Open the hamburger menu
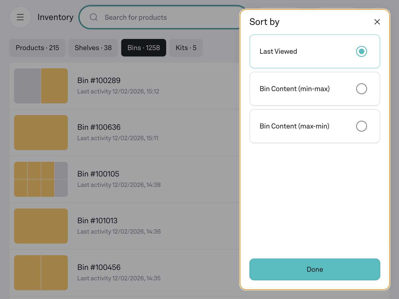The height and width of the screenshot is (299, 399). tap(20, 17)
